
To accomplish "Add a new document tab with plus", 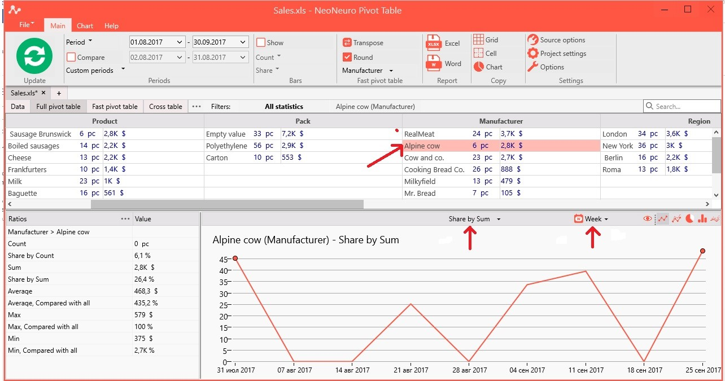I will tap(59, 93).
